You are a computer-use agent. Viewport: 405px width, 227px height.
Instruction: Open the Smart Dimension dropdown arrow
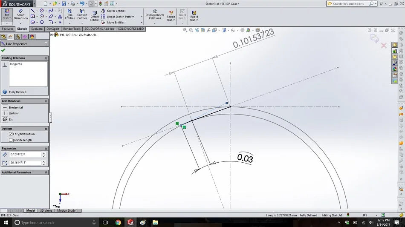pos(20,23)
